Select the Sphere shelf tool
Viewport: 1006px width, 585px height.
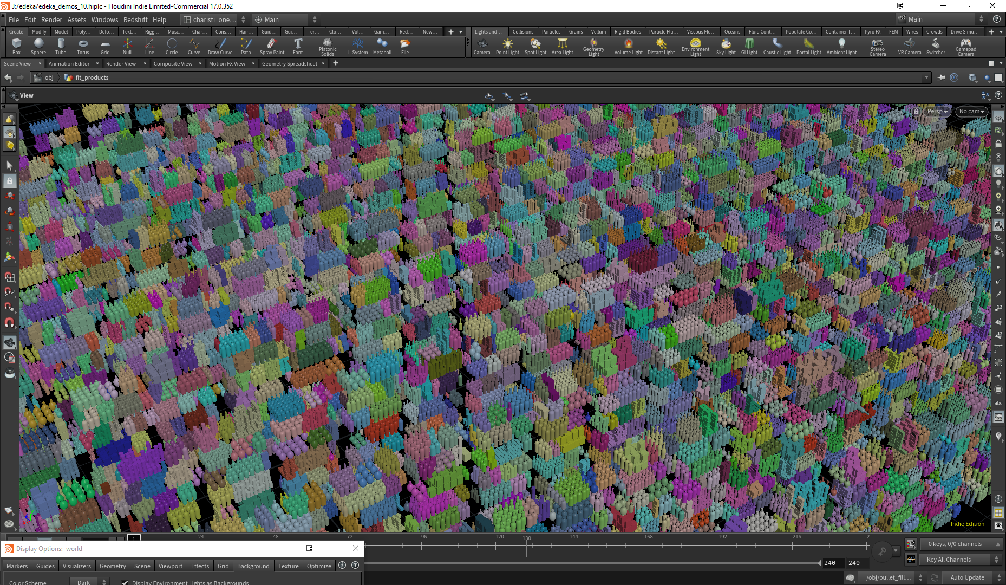click(x=38, y=46)
